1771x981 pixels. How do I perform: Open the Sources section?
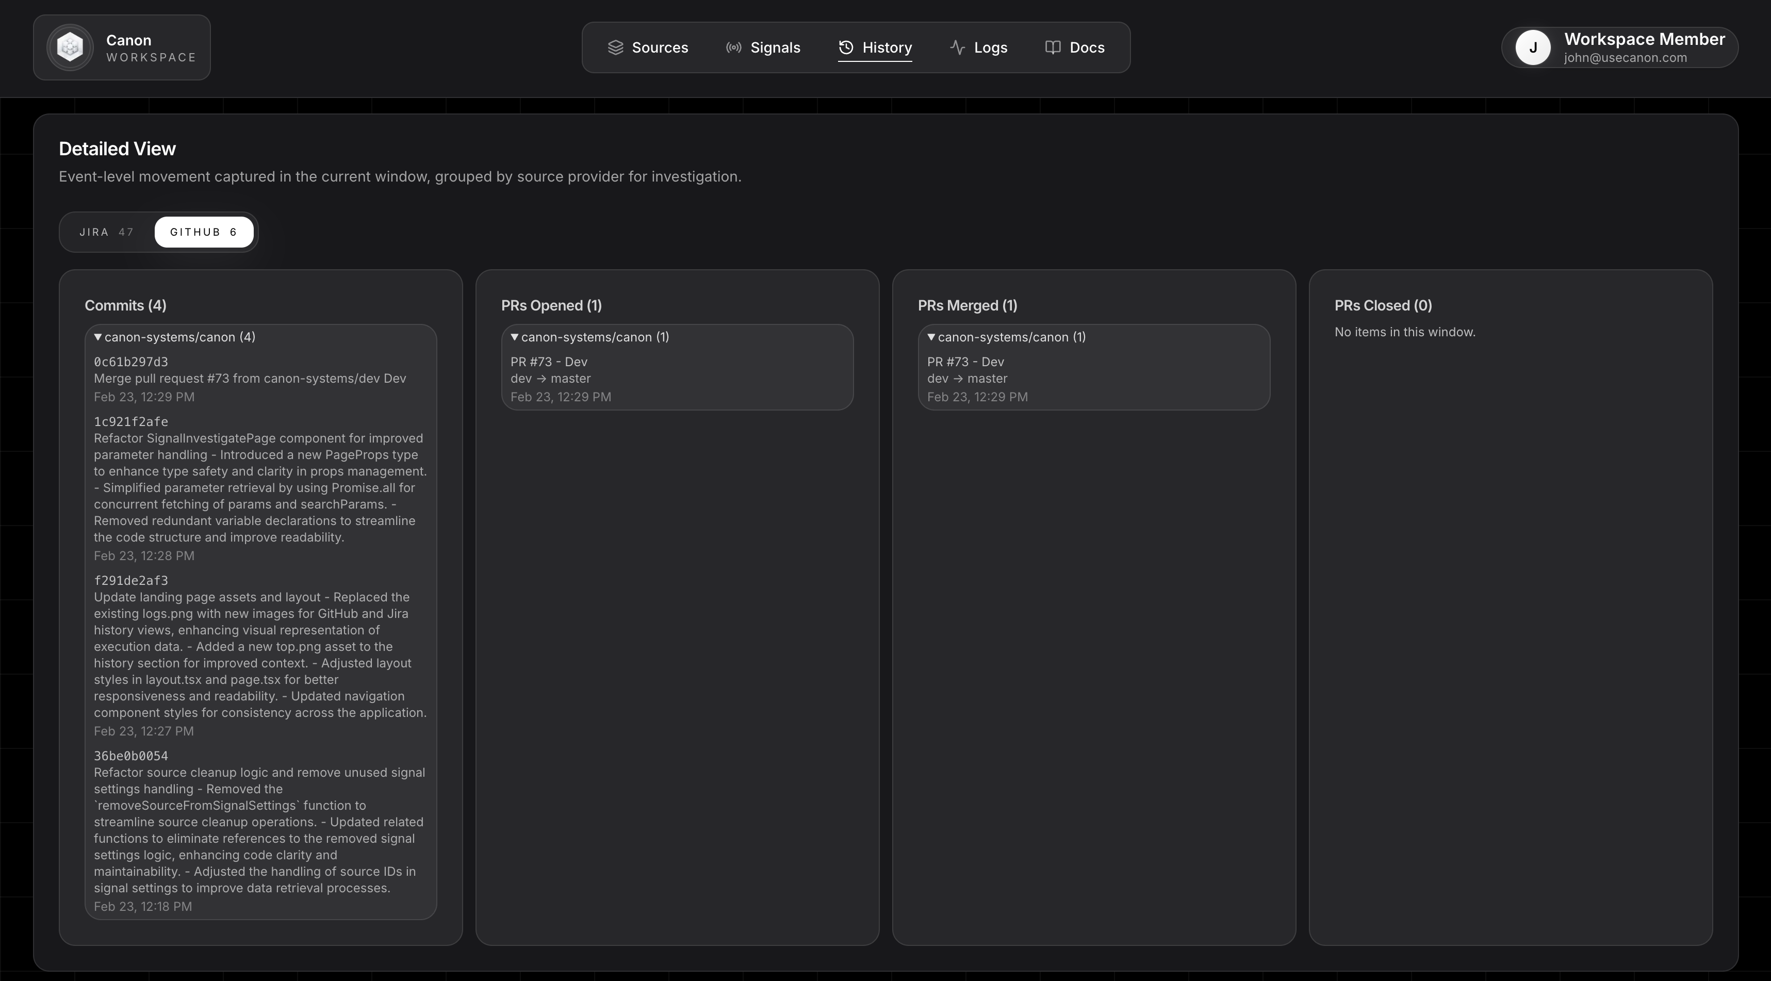647,47
